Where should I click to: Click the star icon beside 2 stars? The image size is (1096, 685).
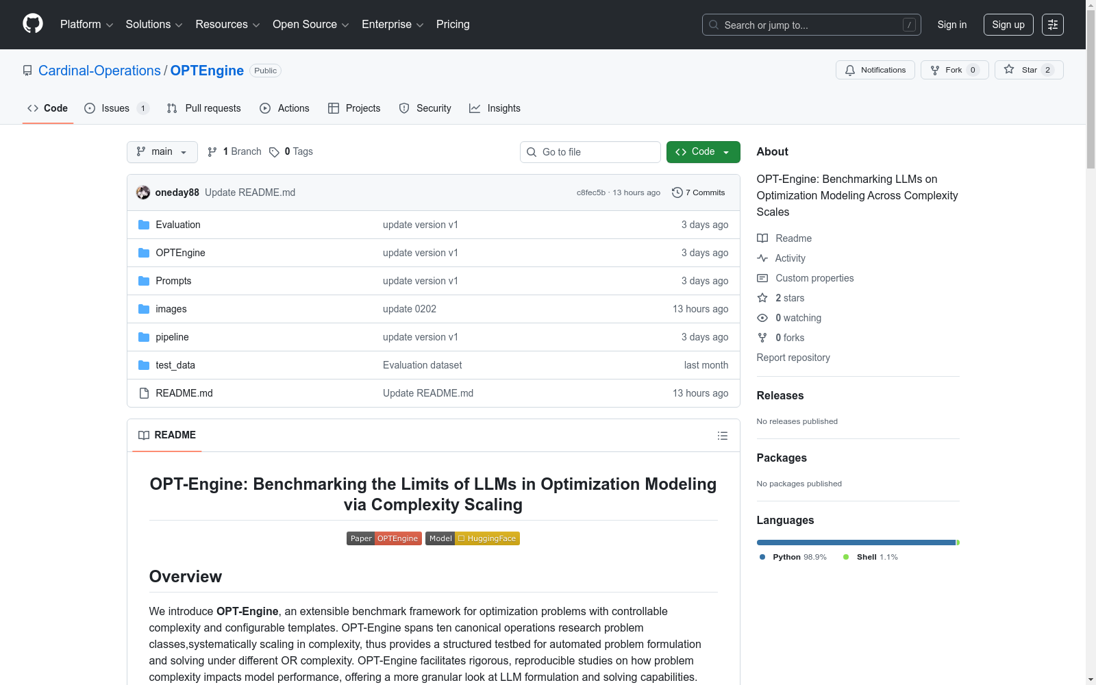[x=762, y=298]
